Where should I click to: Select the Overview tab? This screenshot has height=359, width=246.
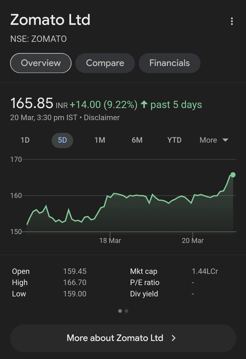41,63
